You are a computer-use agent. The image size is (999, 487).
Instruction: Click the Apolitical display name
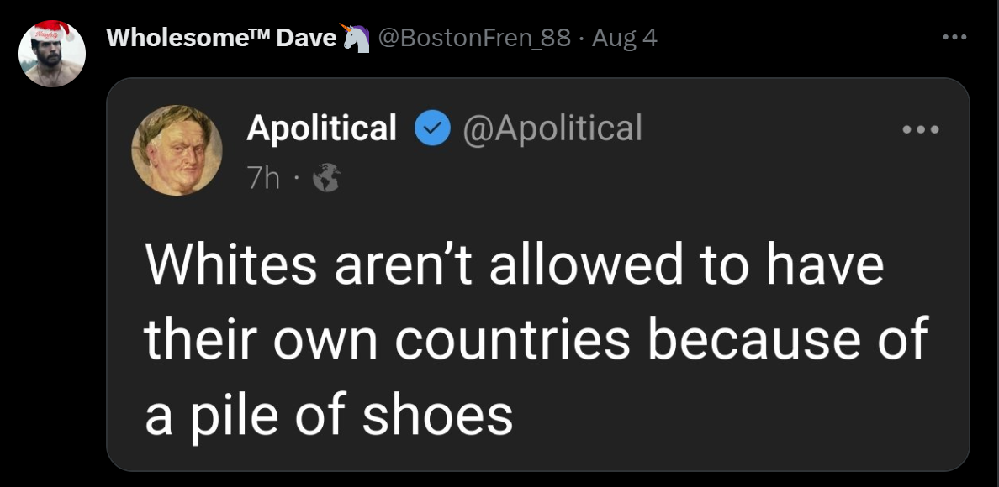(321, 128)
